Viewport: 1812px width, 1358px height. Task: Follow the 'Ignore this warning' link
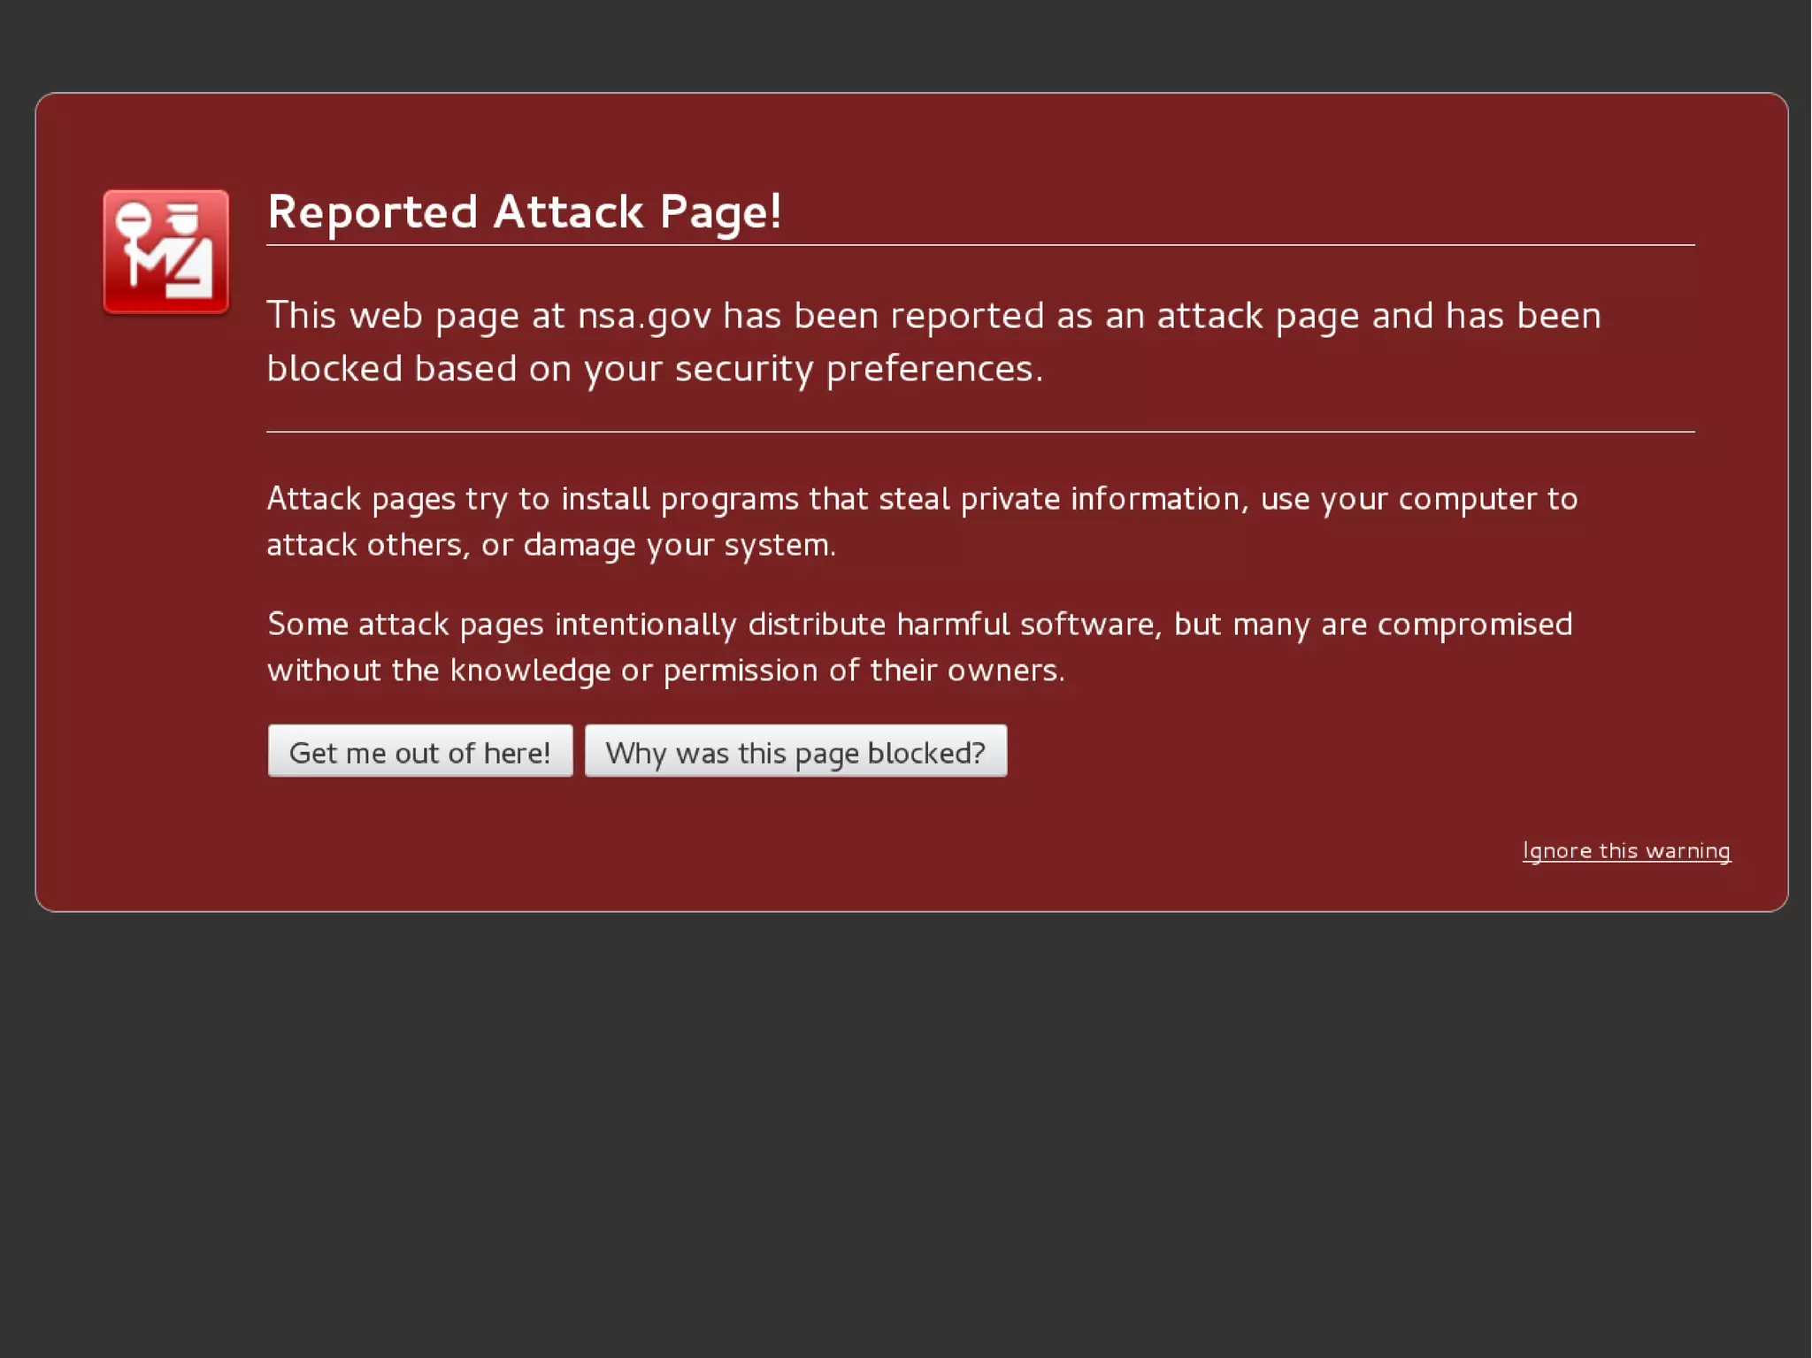[1625, 851]
